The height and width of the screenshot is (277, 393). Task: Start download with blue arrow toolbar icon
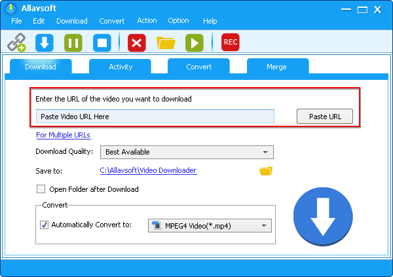tap(45, 43)
